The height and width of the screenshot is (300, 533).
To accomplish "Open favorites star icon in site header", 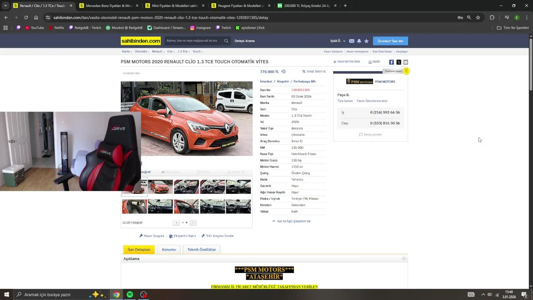I will [366, 41].
